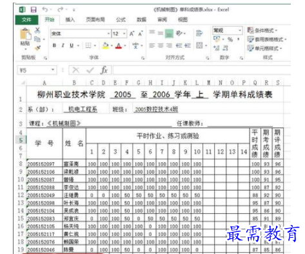The width and height of the screenshot is (305, 254).
Task: Click the Undo arrow icon
Action: click(45, 9)
